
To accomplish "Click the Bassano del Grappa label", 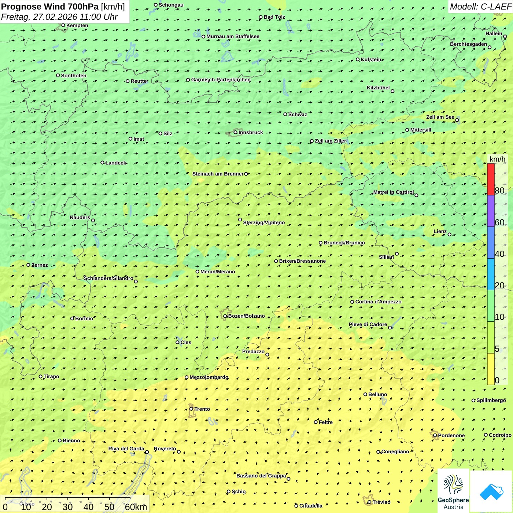I will [261, 476].
